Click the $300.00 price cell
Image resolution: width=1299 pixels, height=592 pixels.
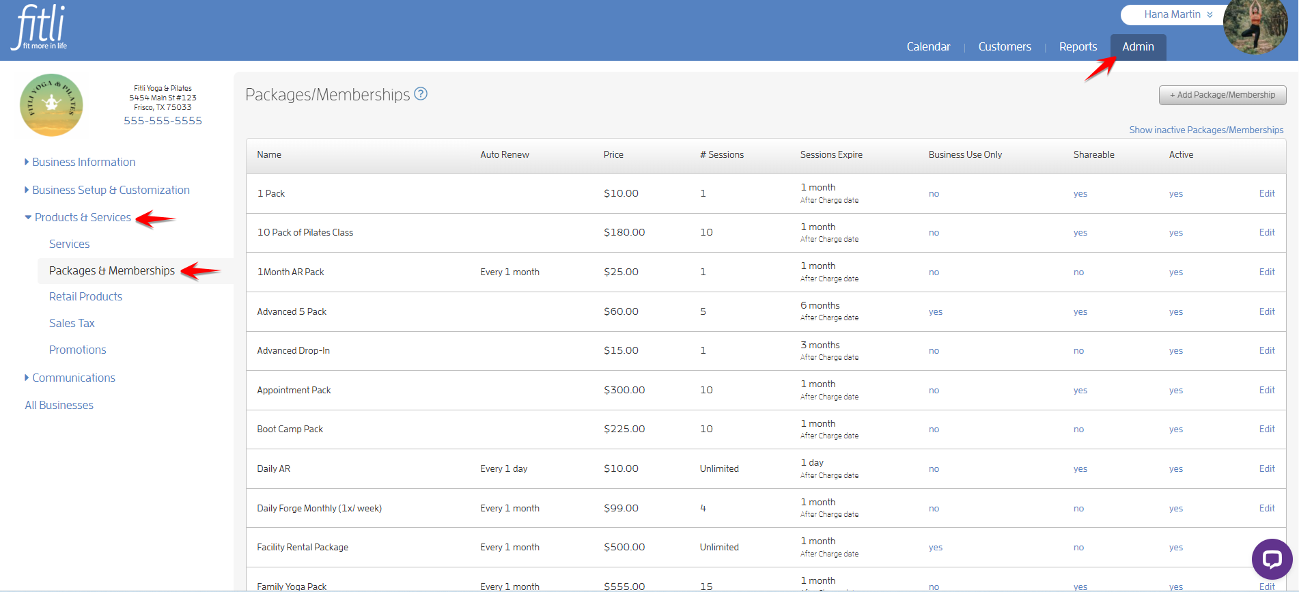[x=624, y=390]
